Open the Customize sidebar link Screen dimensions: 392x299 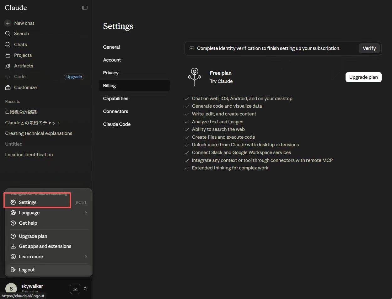coord(25,88)
